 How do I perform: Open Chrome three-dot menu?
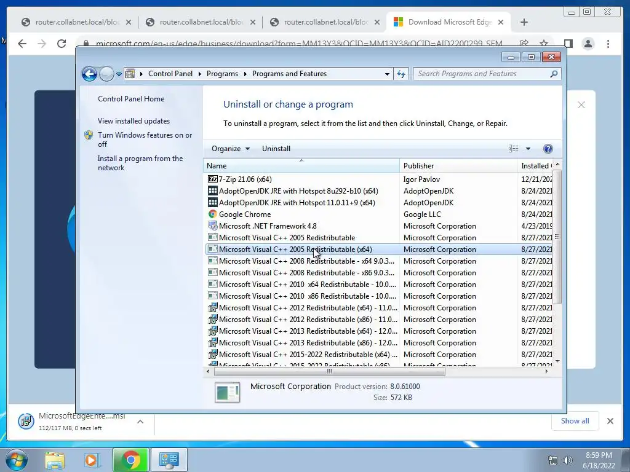point(608,44)
